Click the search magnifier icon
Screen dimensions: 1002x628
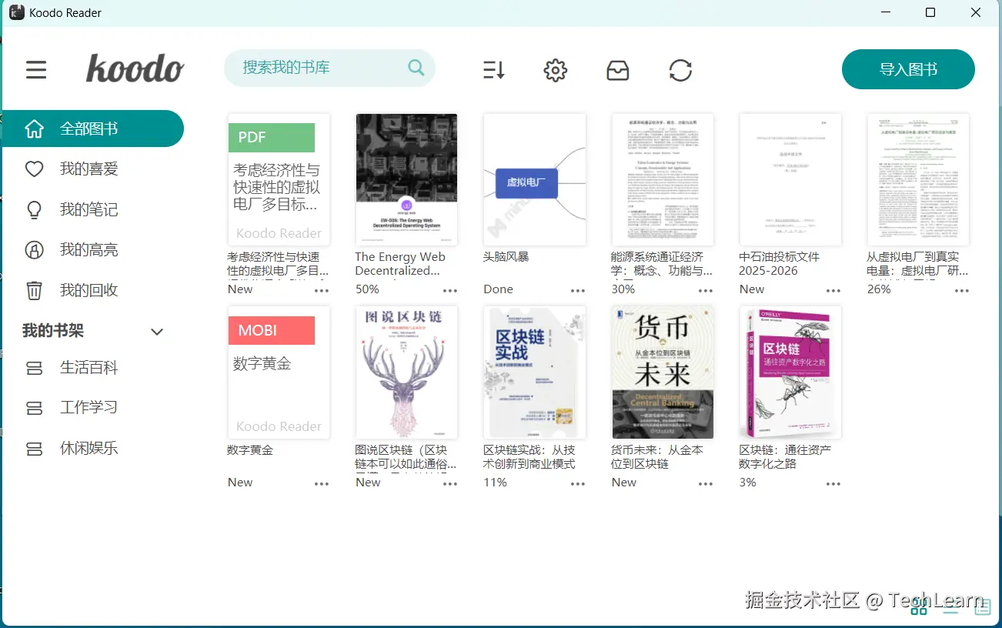point(416,68)
